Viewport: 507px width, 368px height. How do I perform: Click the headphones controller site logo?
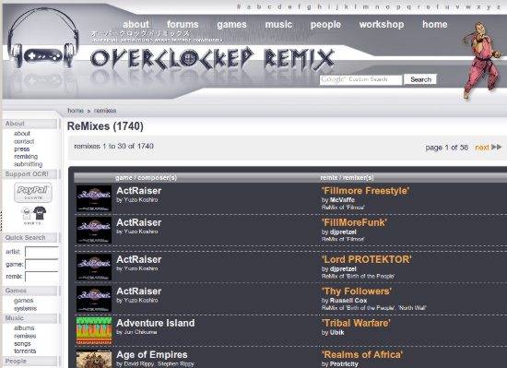(43, 38)
